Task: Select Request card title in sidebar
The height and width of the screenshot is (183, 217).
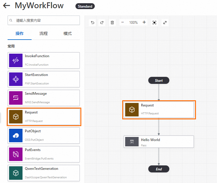Action: pyautogui.click(x=31, y=112)
